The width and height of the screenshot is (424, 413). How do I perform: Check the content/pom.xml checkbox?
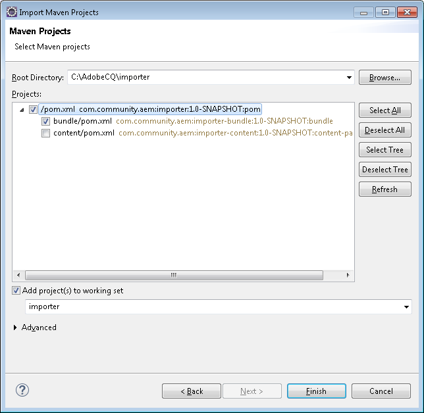coord(45,133)
